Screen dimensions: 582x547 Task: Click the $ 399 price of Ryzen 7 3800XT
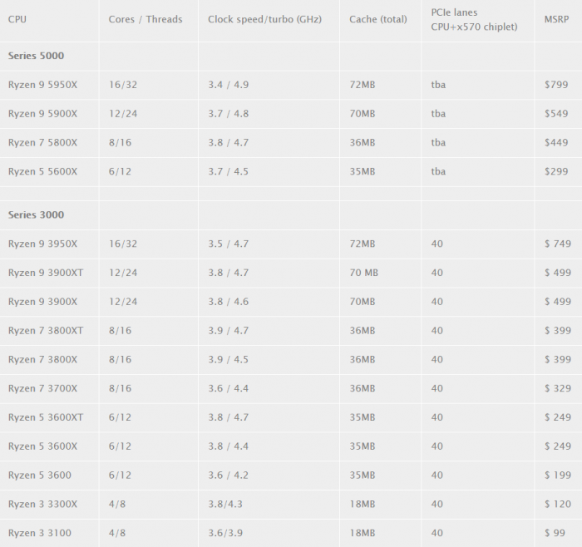[x=558, y=331]
